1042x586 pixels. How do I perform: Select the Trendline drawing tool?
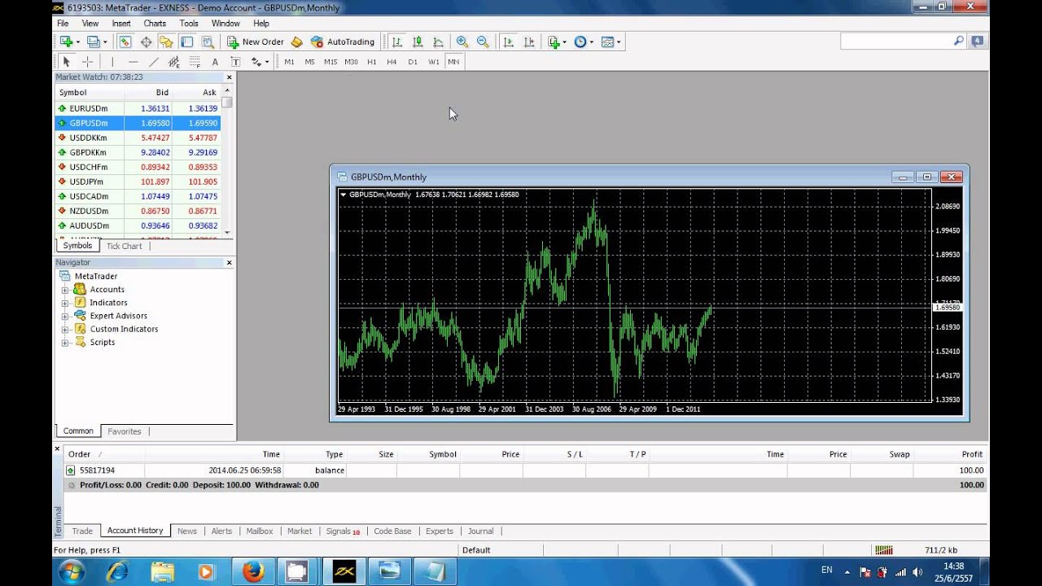point(153,62)
